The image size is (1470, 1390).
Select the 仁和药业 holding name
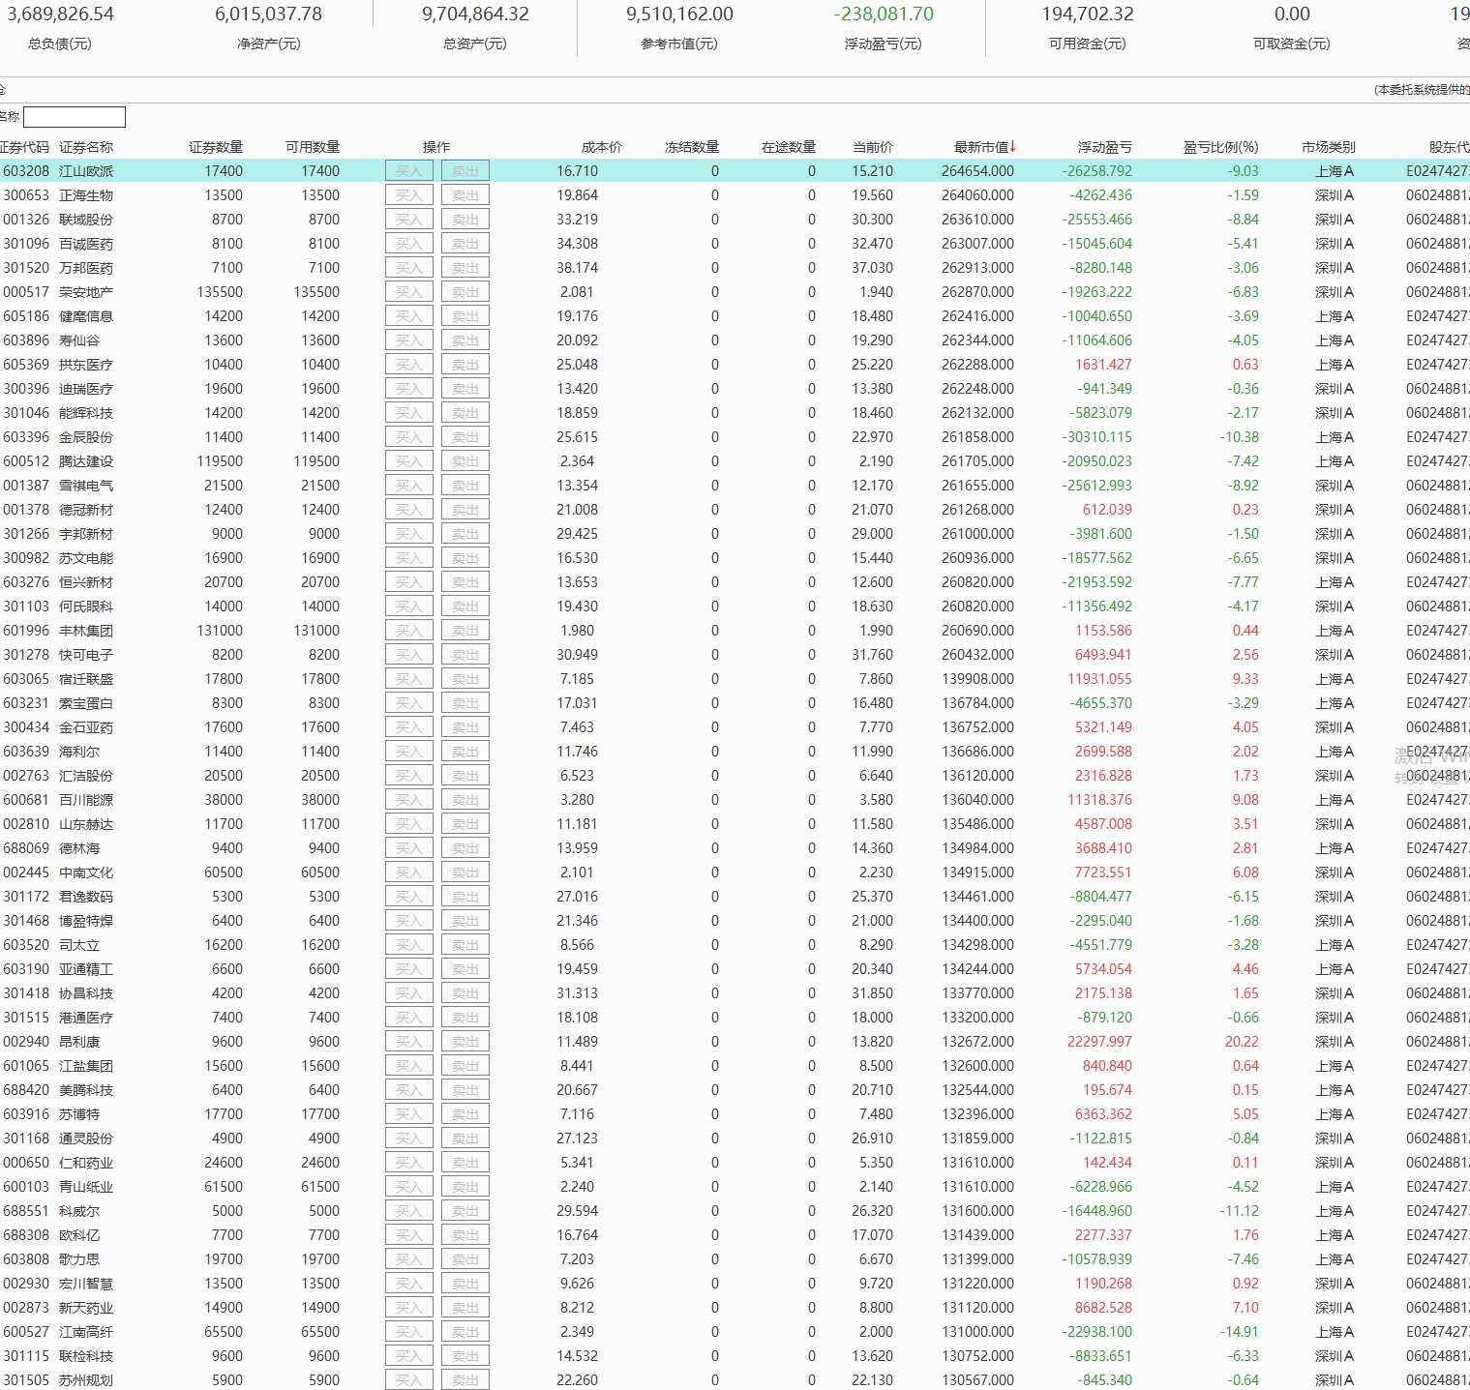pos(86,1163)
